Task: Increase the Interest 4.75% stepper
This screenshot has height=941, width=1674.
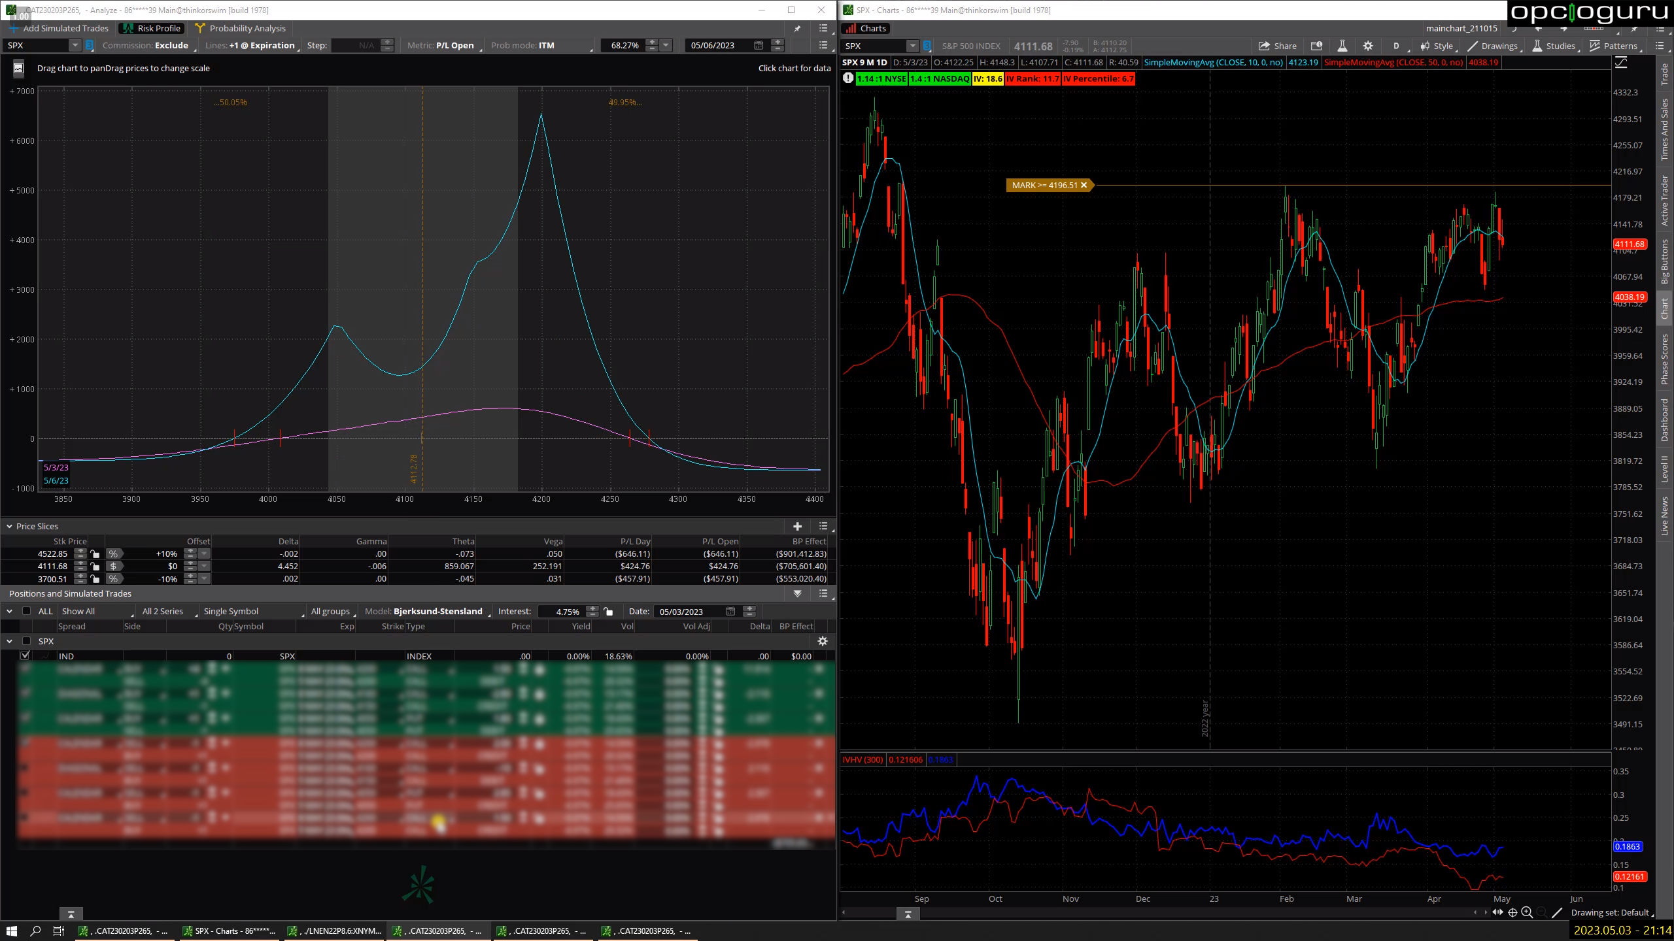Action: coord(592,608)
